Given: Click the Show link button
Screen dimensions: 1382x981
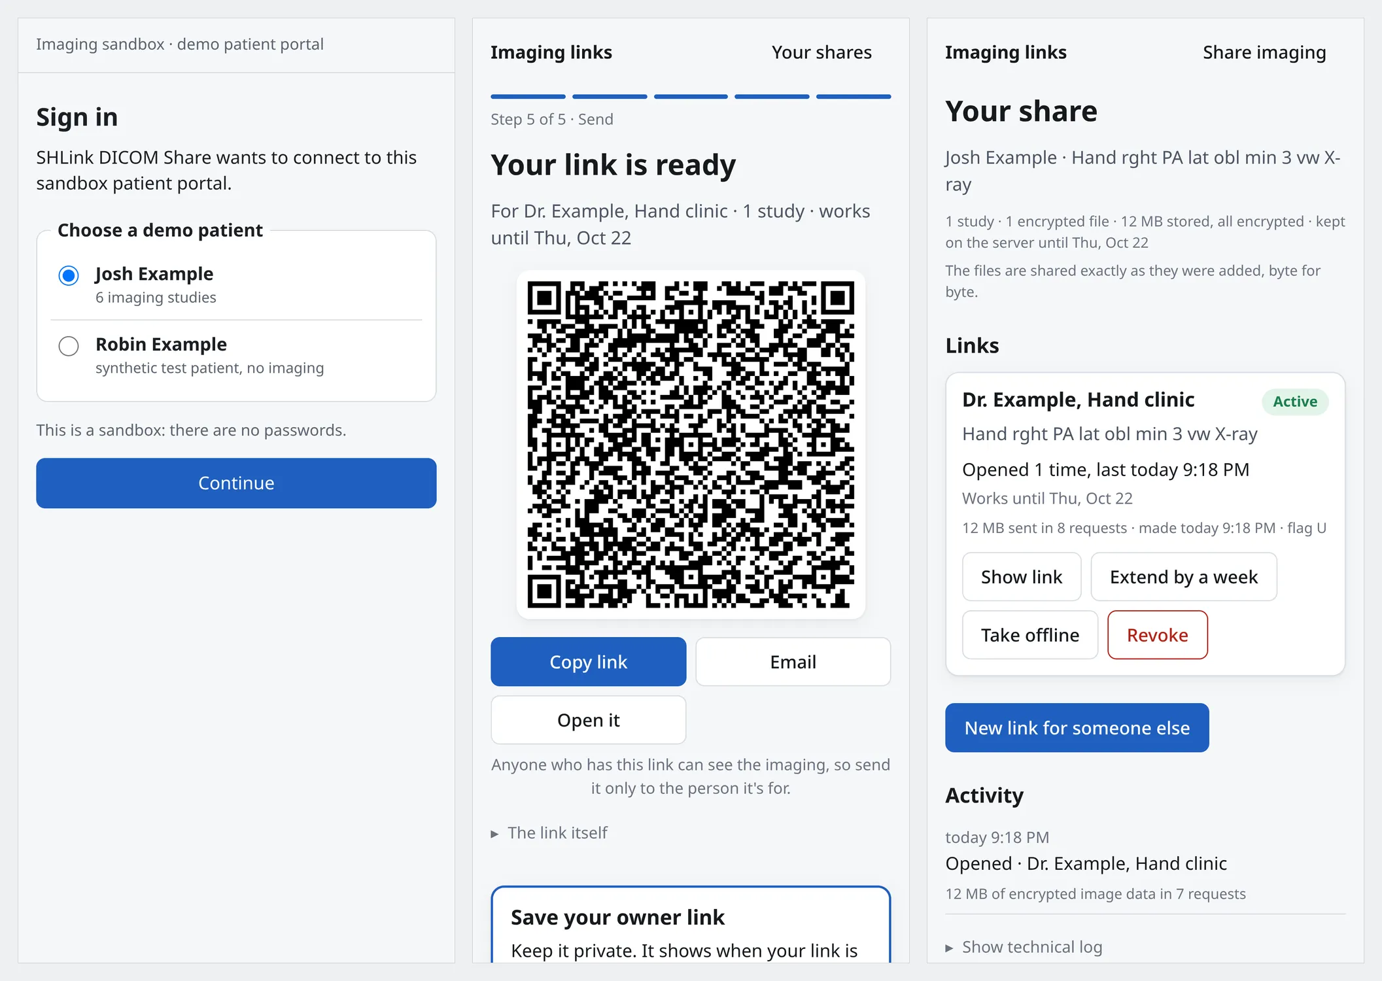Looking at the screenshot, I should (x=1022, y=577).
